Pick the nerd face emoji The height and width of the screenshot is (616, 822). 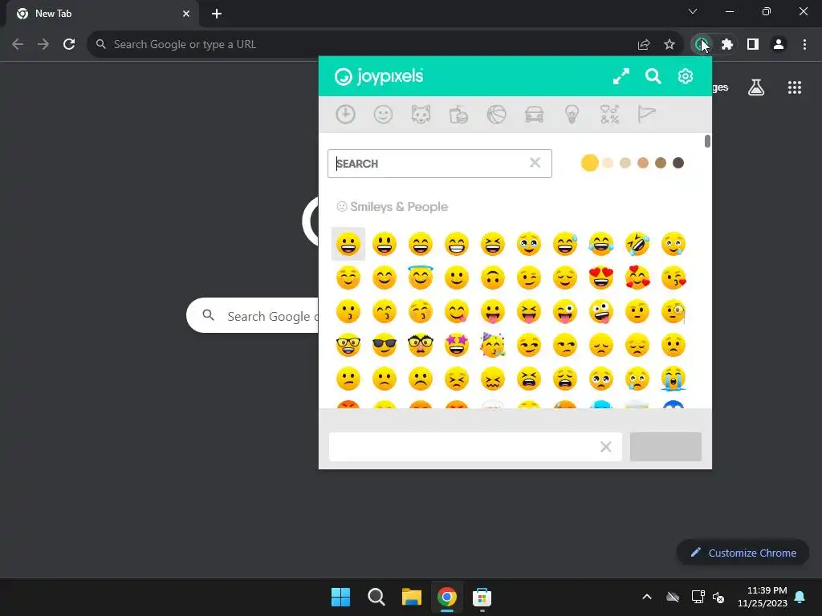coord(348,345)
